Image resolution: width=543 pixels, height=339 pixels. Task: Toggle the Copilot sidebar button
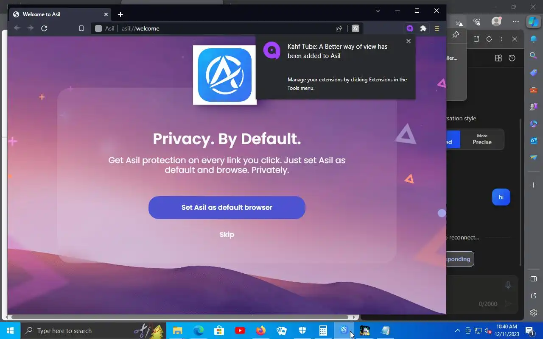(x=533, y=21)
